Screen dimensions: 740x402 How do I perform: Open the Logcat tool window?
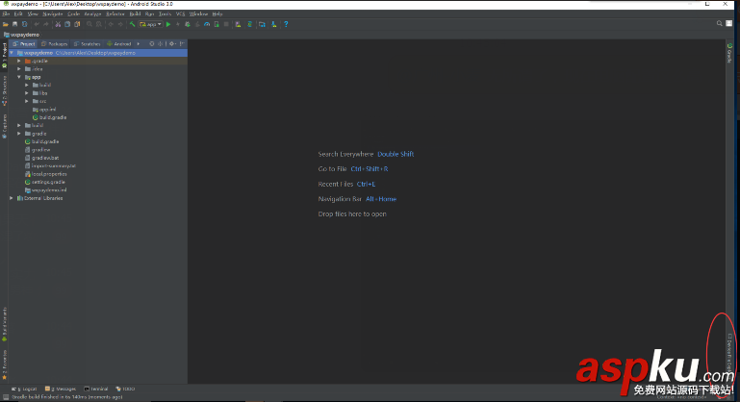[x=24, y=389]
